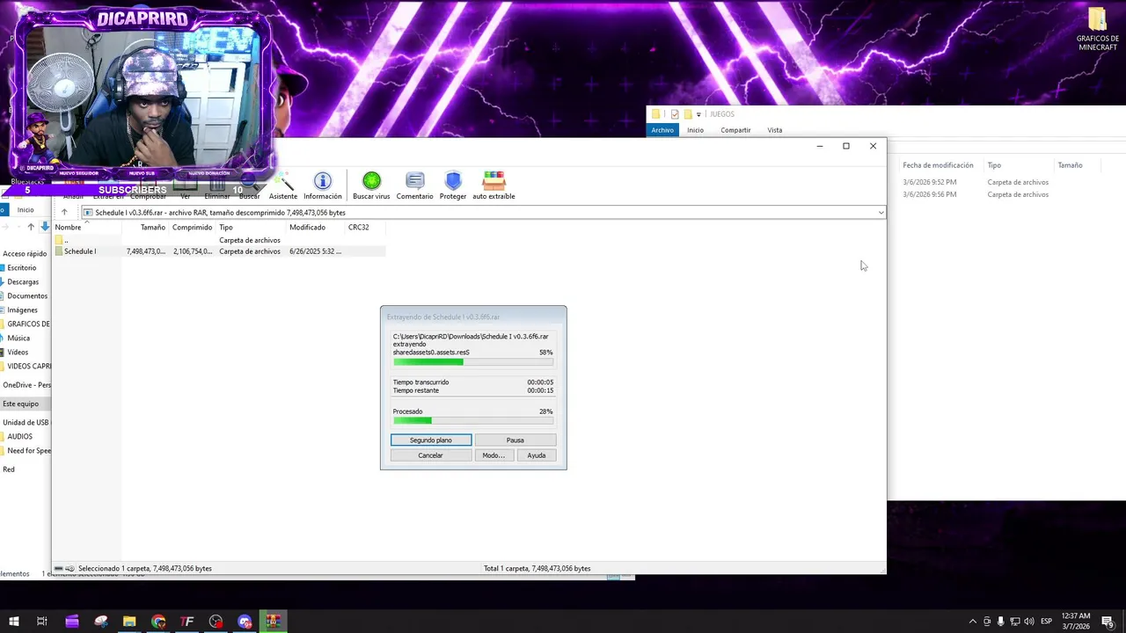The height and width of the screenshot is (633, 1126).
Task: Click the archive path field
Action: (482, 213)
